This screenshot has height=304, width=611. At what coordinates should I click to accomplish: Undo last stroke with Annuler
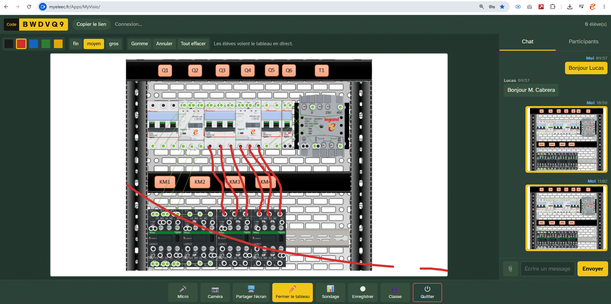point(164,44)
